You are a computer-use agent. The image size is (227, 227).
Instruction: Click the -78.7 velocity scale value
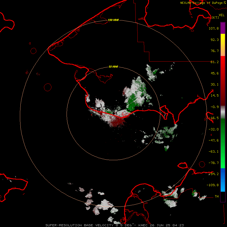coord(214,163)
